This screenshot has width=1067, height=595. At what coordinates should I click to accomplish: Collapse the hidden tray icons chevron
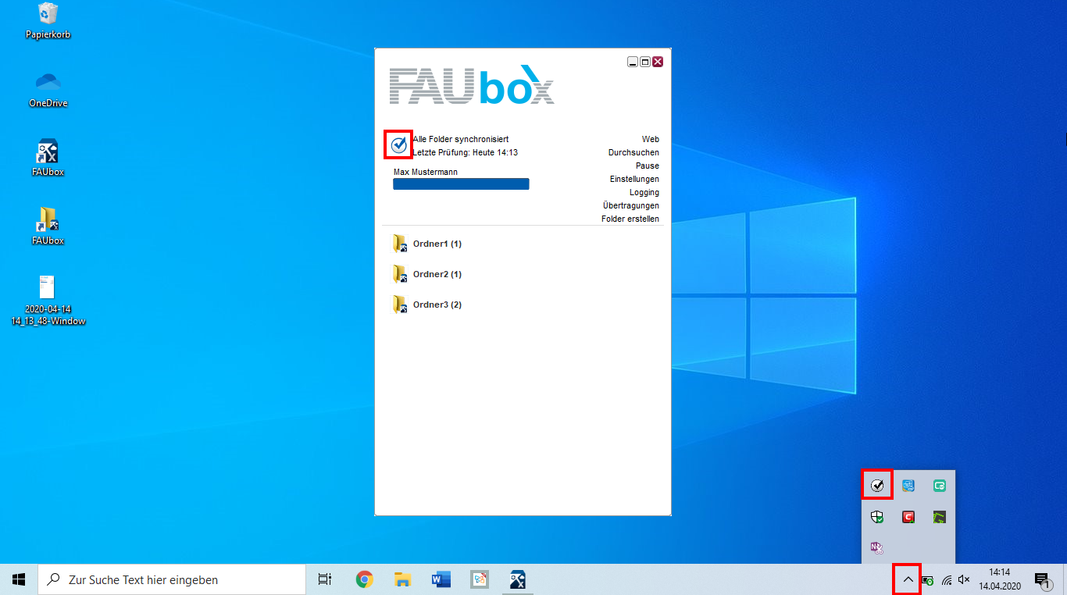coord(908,579)
